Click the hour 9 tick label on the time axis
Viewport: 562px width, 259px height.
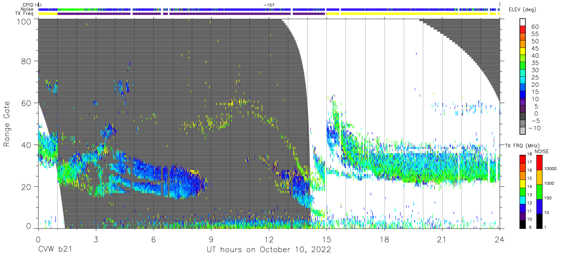coord(211,239)
